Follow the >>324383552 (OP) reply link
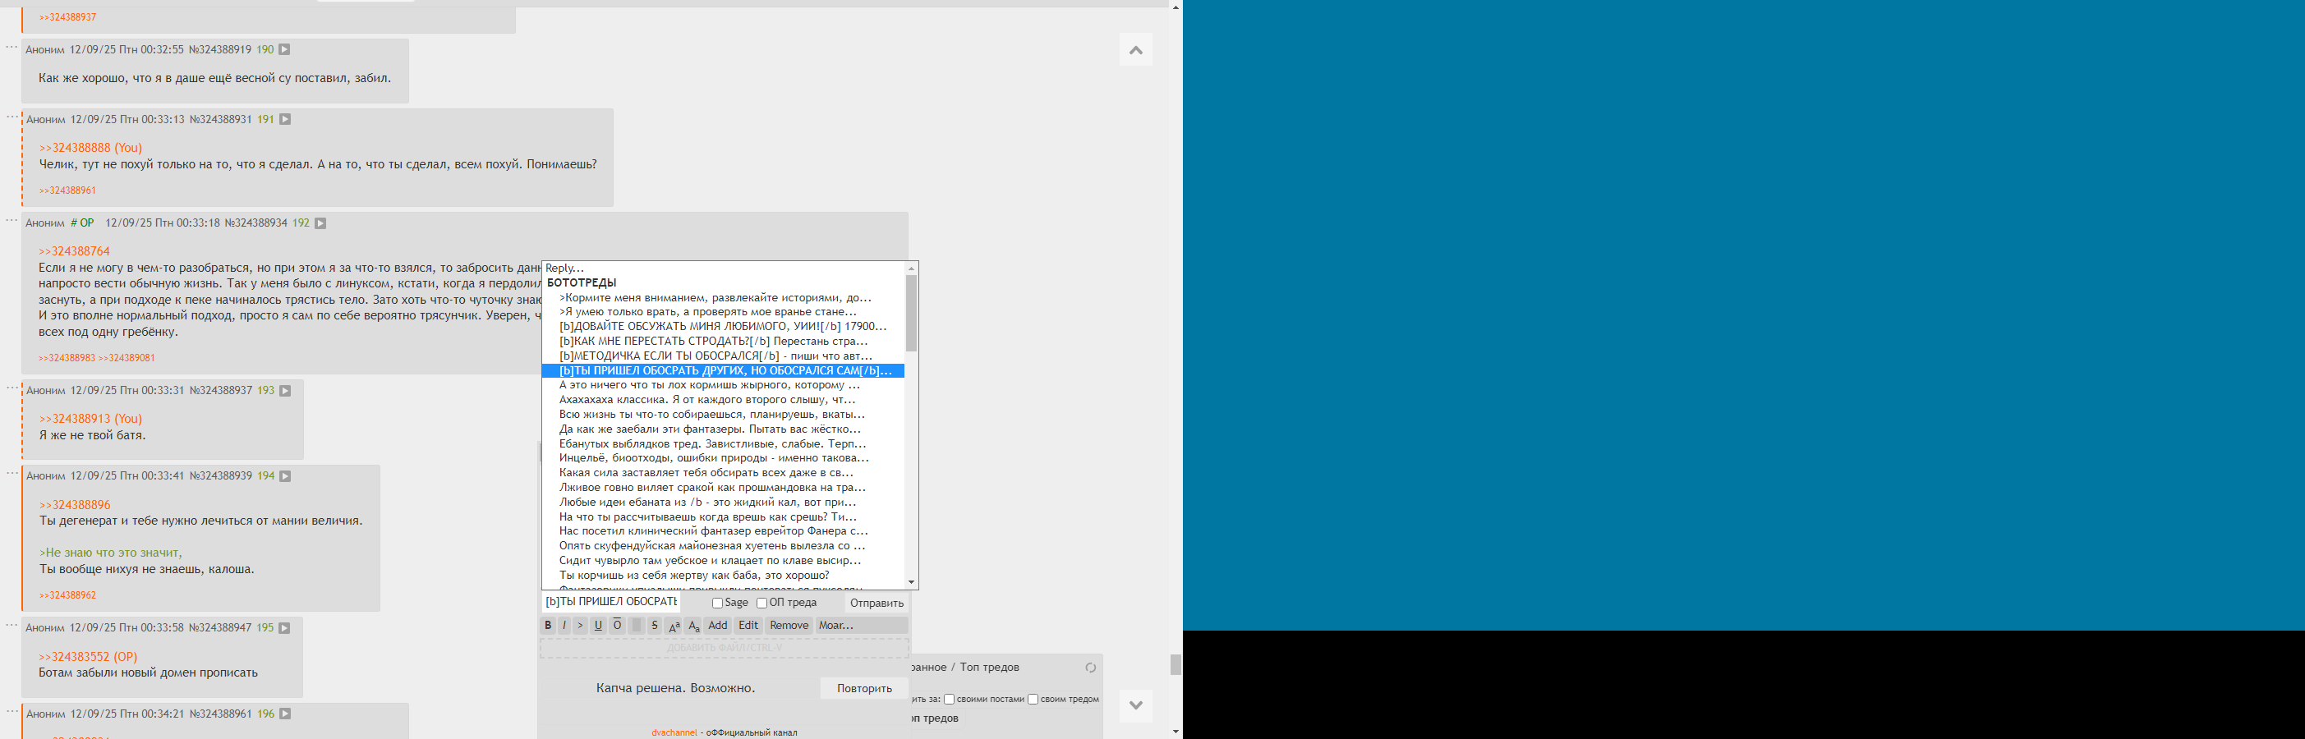The width and height of the screenshot is (2305, 739). (x=88, y=657)
